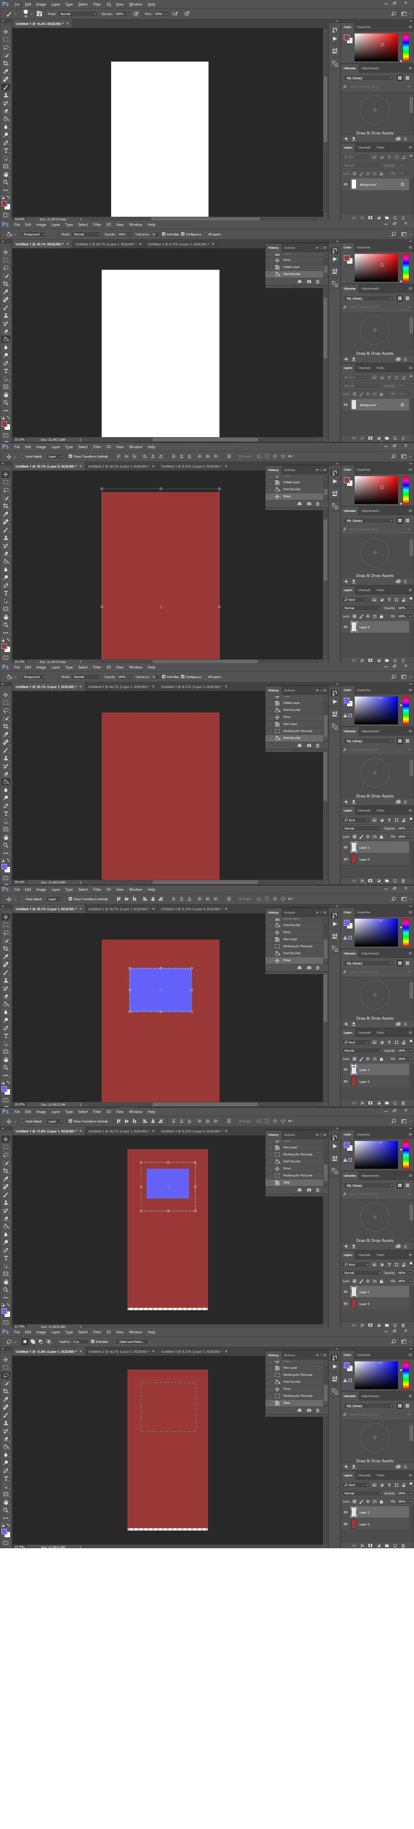
Task: Open Brush Preset picker in 16.6% window
Action: click(28, 13)
